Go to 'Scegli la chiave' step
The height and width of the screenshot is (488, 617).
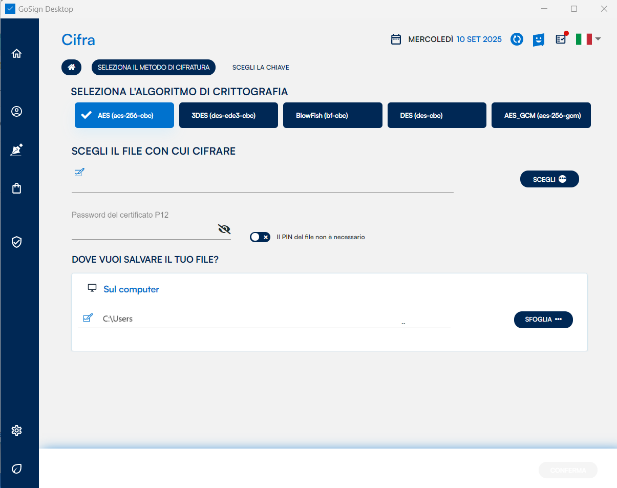[x=261, y=68]
